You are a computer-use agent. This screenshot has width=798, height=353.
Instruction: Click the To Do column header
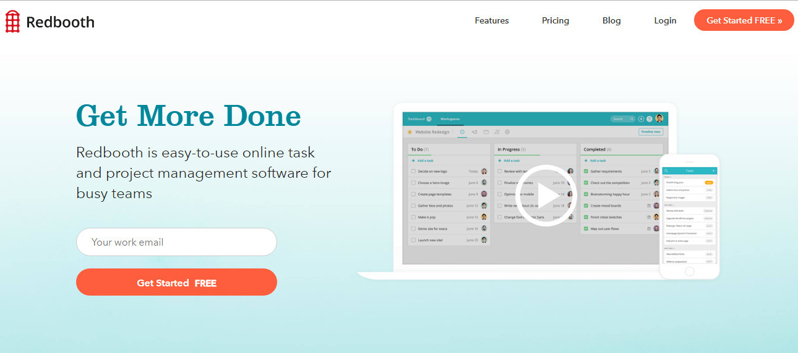(x=449, y=149)
